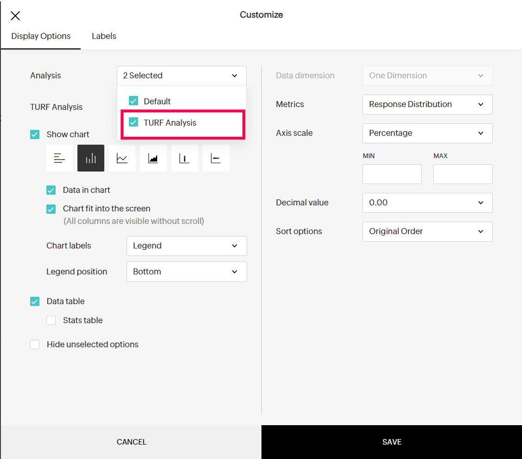The image size is (522, 459).
Task: Select the horizontal bar chart icon
Action: 59,158
